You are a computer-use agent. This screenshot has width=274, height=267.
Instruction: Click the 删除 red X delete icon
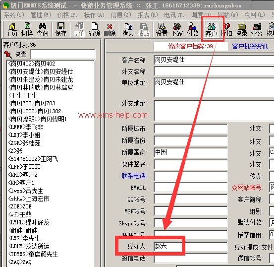[x=110, y=30]
